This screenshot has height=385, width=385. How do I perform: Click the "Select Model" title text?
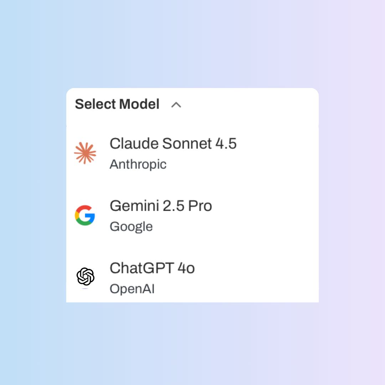(117, 104)
